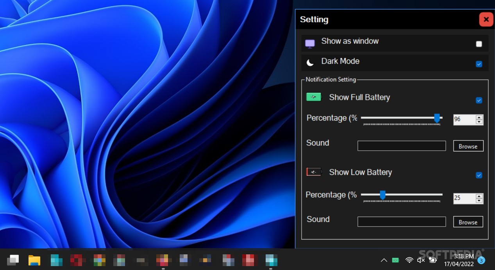Open the notification center badge showing 3
The width and height of the screenshot is (495, 270).
[x=481, y=260]
